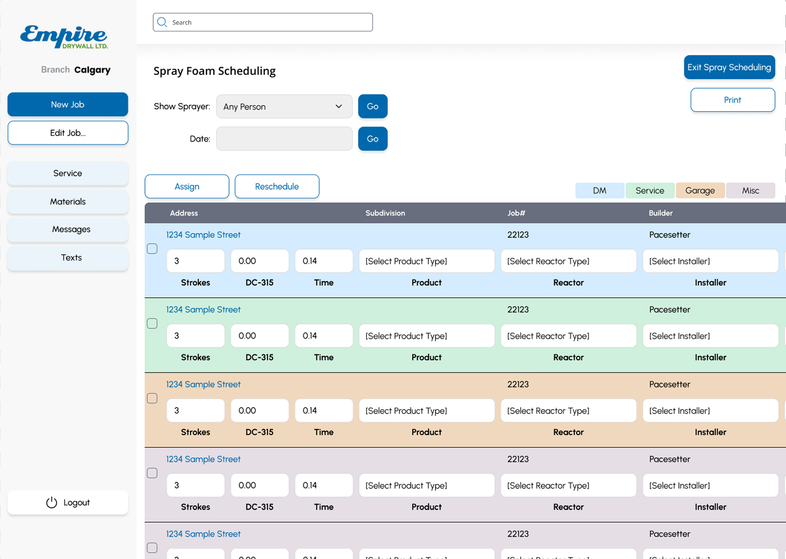Viewport: 786px width, 559px height.
Task: Open the Any Person sprayer dropdown
Action: tap(284, 106)
